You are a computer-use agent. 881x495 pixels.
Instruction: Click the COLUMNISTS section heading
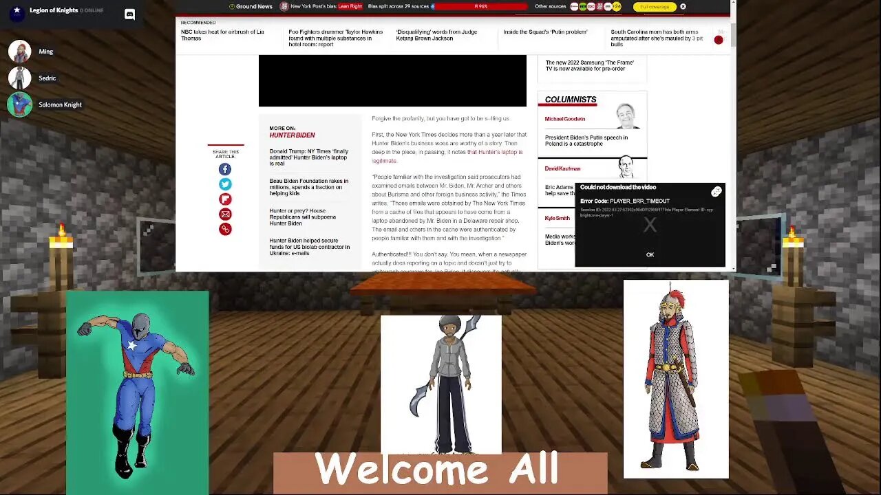tap(571, 100)
